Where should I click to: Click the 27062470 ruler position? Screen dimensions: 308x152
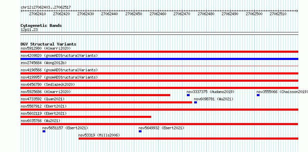(182, 14)
